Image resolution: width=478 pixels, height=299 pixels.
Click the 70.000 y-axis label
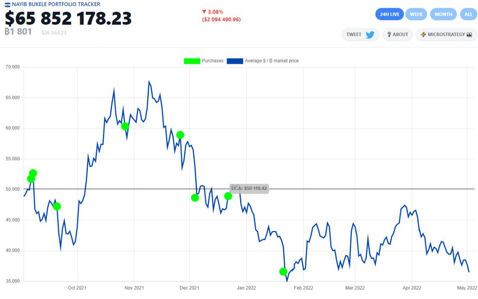coord(12,67)
